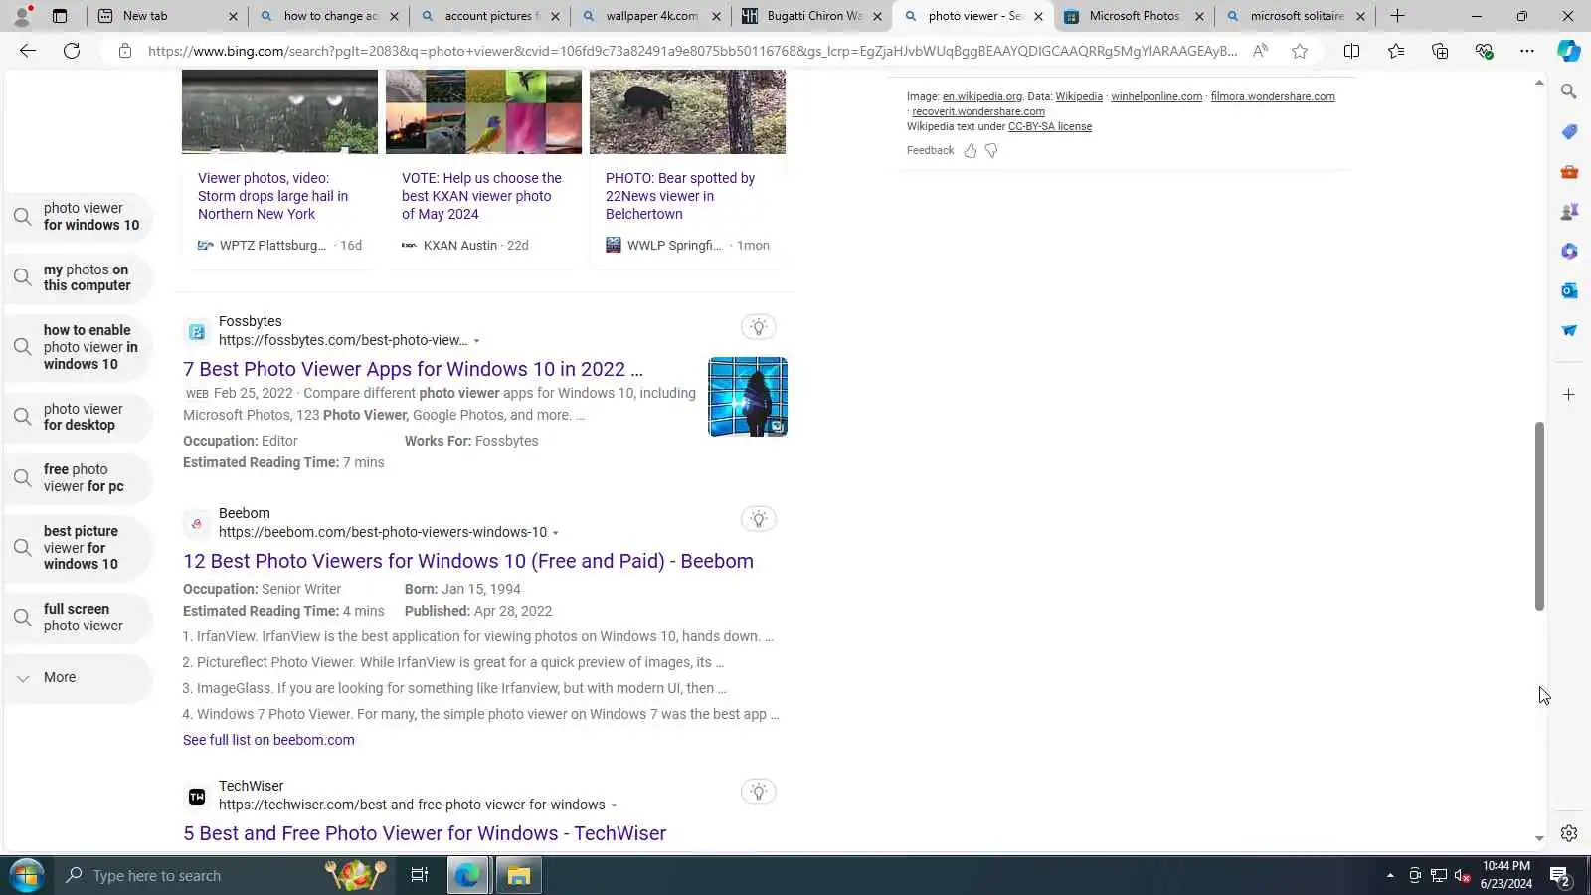The height and width of the screenshot is (895, 1591).
Task: Expand Fossbytes URL dropdown arrow
Action: coord(476,341)
